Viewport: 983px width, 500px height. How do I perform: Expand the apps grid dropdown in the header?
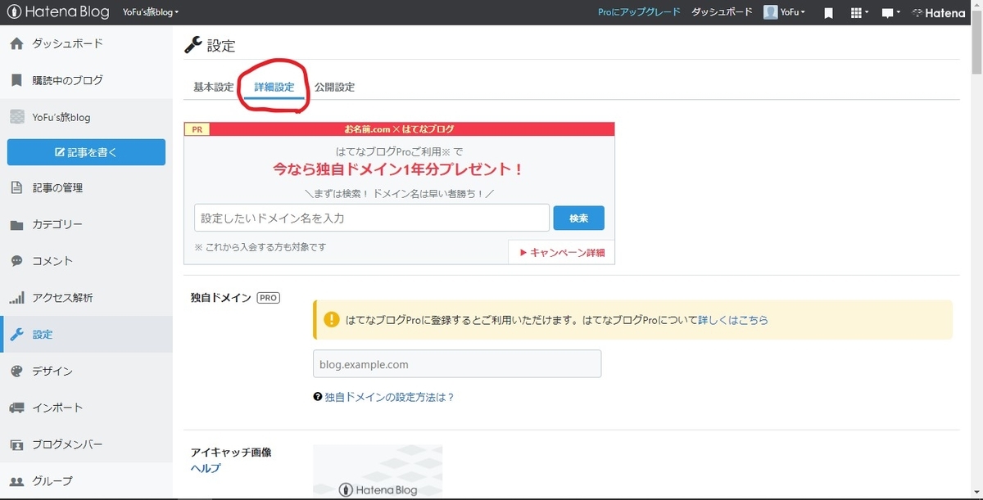[x=857, y=12]
